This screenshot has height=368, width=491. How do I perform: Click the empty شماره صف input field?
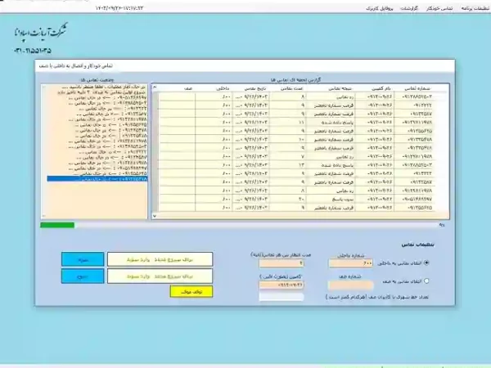click(x=351, y=285)
